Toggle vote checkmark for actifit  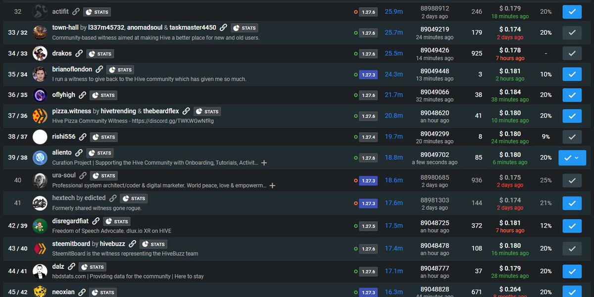pos(572,11)
